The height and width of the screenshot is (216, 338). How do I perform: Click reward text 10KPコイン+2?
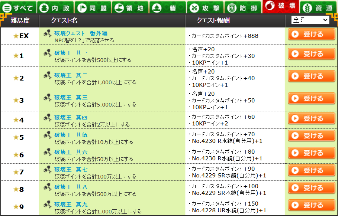click(209, 124)
